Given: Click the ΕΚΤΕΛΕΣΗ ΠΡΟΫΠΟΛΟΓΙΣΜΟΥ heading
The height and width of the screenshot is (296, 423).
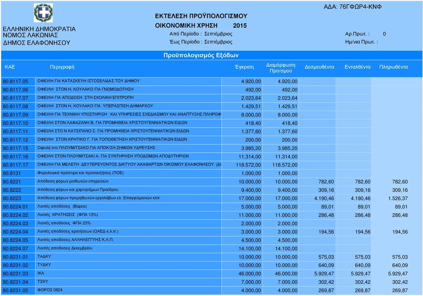Looking at the screenshot, I should 201,16.
